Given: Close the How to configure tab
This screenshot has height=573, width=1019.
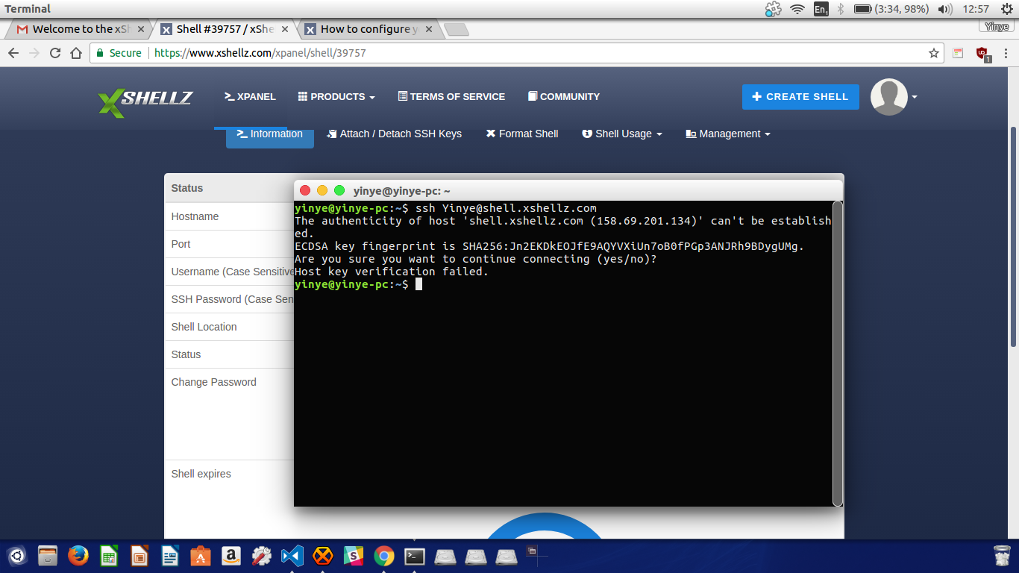Looking at the screenshot, I should (x=429, y=29).
